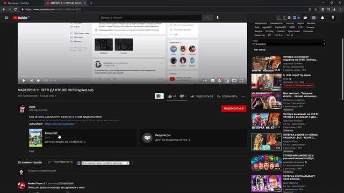344x193 pixels.
Task: Open the account avatar menu
Action: coord(333,18)
